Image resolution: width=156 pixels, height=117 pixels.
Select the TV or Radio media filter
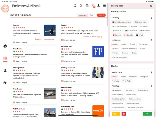coord(127,81)
